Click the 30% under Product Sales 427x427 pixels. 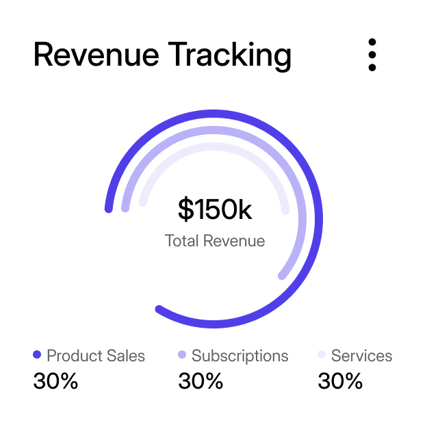pyautogui.click(x=55, y=381)
